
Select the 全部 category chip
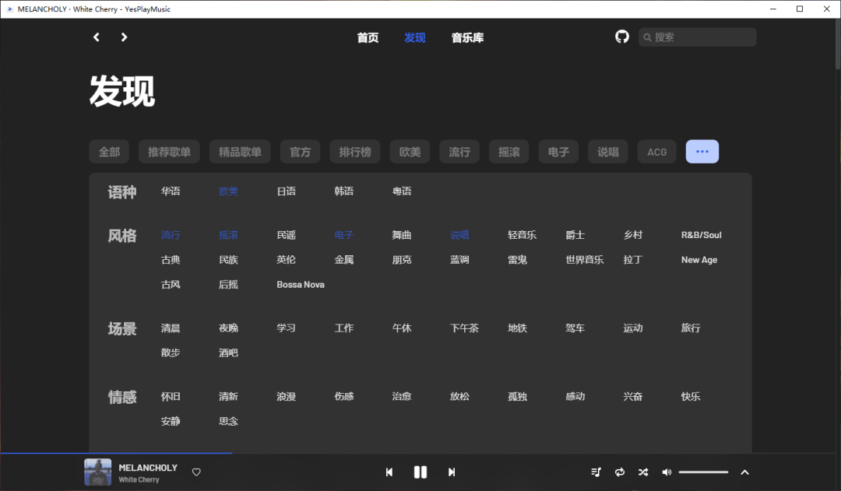pos(109,152)
